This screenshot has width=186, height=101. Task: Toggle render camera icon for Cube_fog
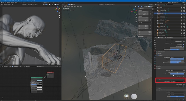click(x=185, y=12)
